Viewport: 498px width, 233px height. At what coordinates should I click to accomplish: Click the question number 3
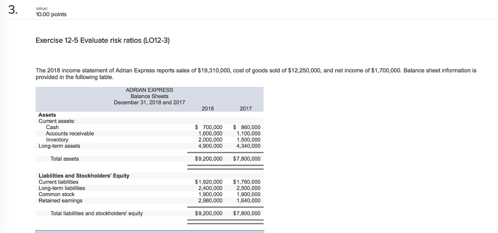[13, 11]
